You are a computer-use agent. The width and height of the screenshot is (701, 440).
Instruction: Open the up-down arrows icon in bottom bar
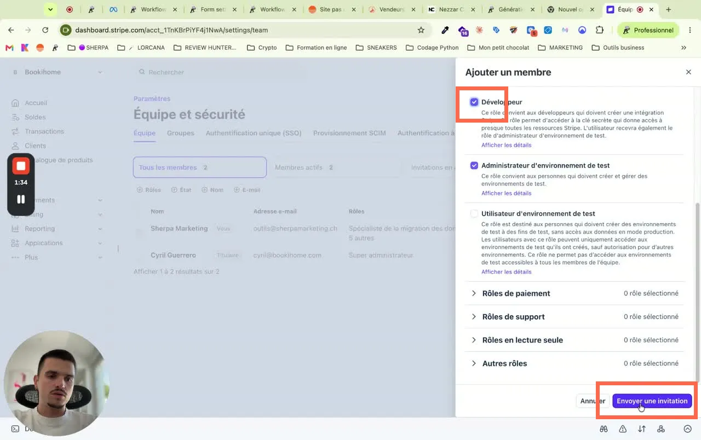click(642, 429)
